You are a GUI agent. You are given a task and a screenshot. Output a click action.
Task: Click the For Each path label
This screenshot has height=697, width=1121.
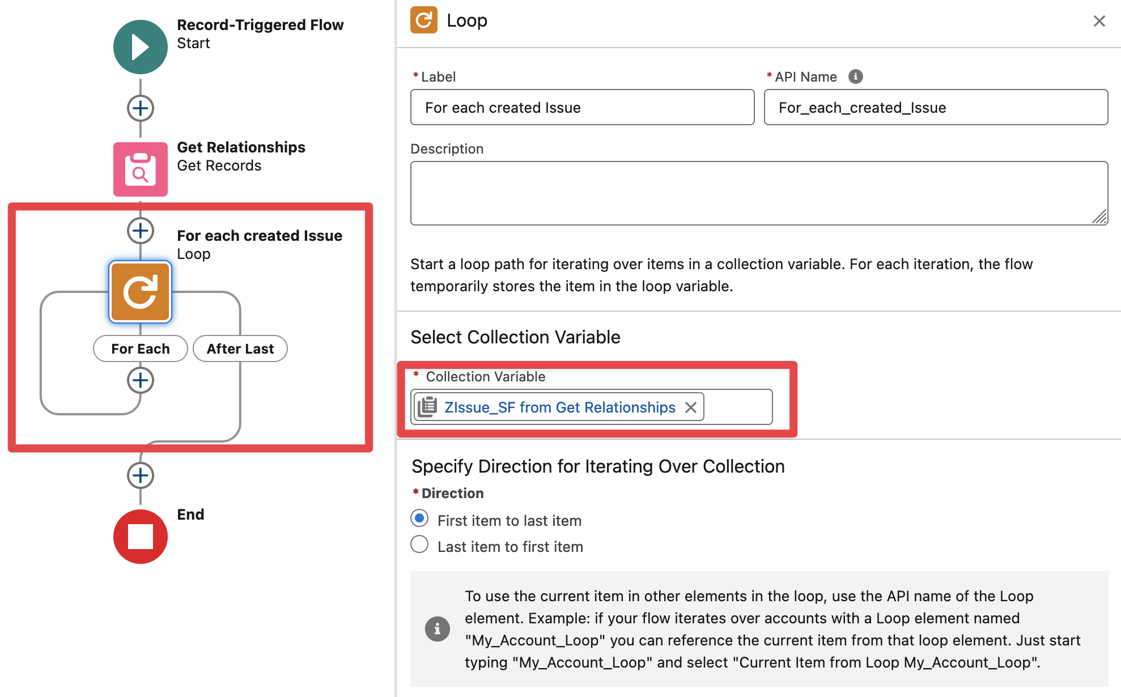[140, 348]
